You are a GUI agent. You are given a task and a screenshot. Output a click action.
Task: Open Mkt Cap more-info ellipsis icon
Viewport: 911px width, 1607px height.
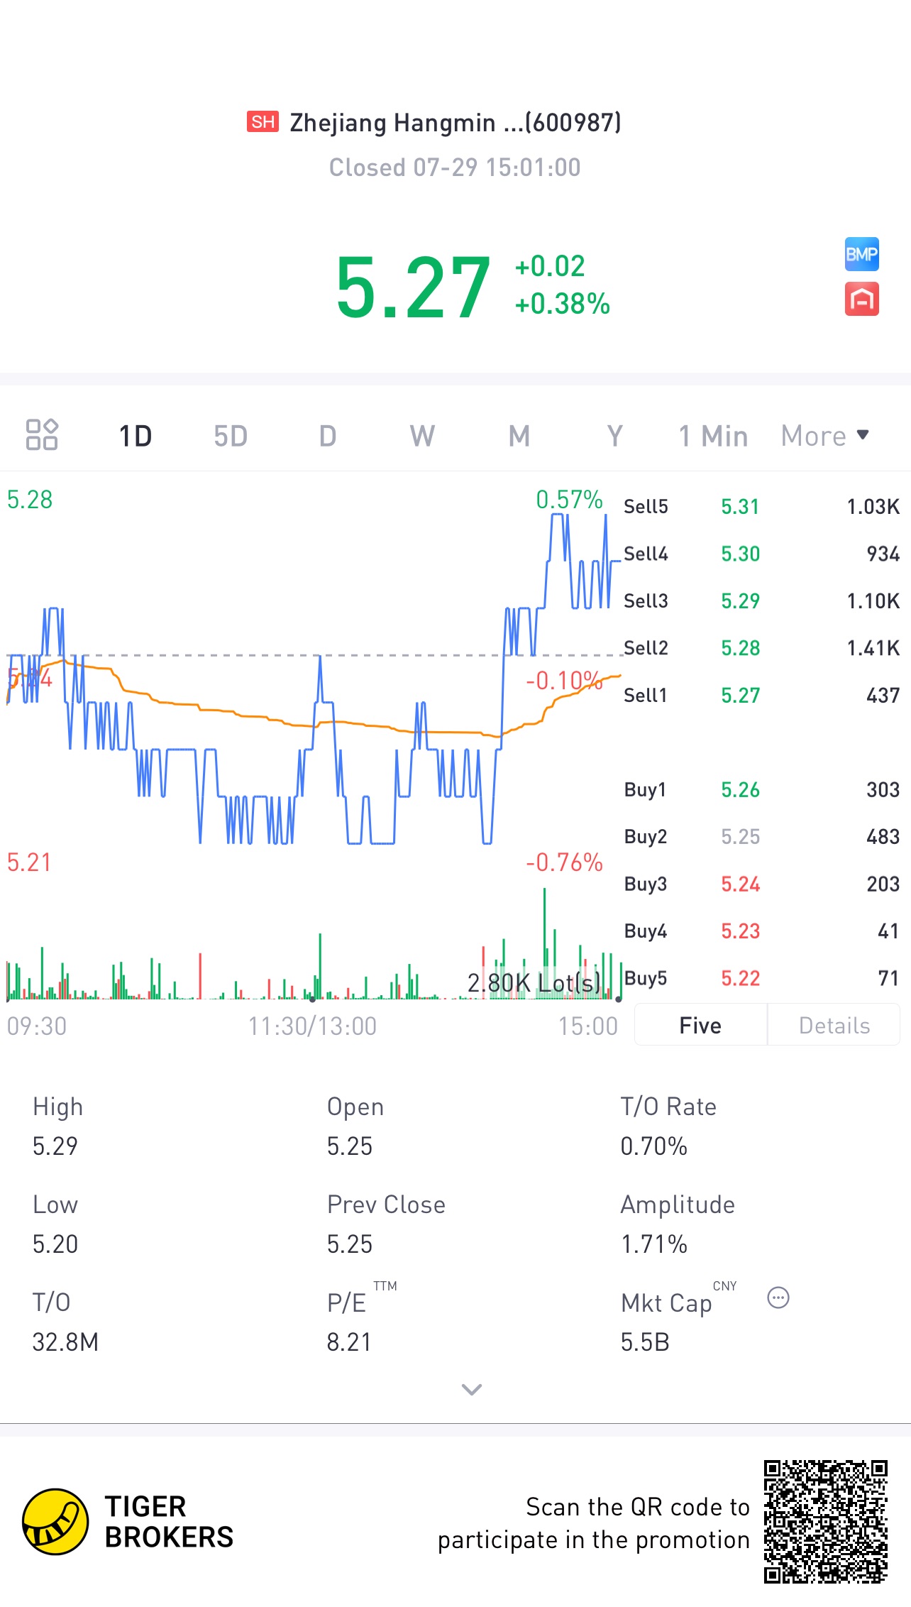pyautogui.click(x=778, y=1298)
